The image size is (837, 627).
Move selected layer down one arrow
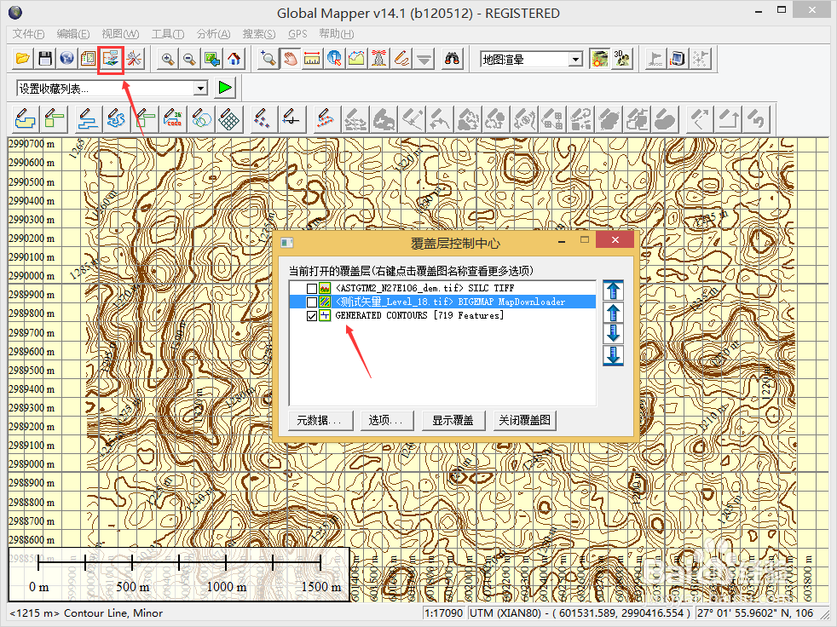coord(613,333)
